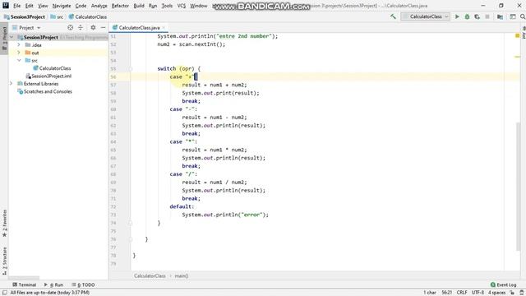
Task: Open the Project view selector dropdown
Action: pyautogui.click(x=26, y=27)
